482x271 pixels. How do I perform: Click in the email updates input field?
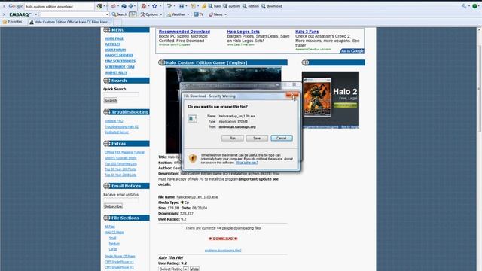(120, 200)
